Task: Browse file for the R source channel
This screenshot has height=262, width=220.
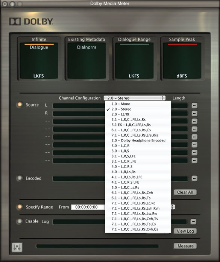Action: point(194,113)
